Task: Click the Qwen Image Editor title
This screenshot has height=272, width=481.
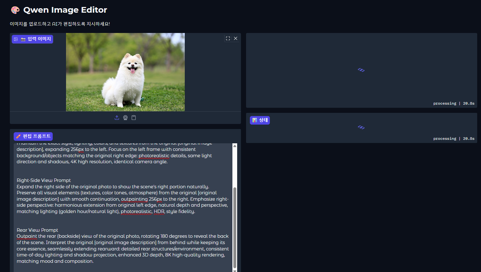Action: pos(65,10)
